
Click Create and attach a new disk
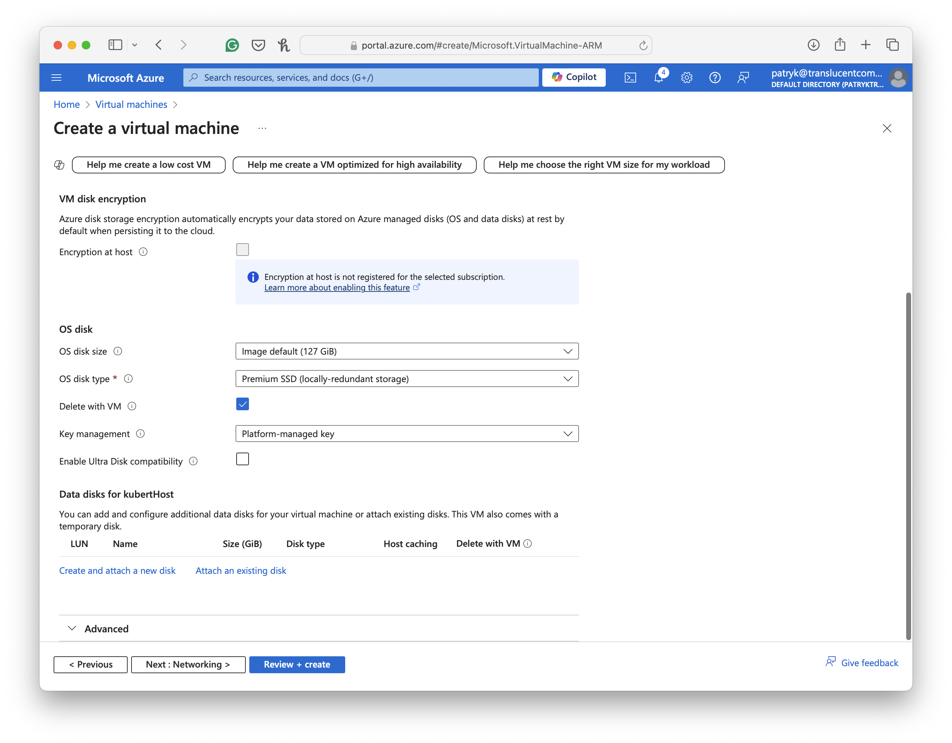pos(117,571)
